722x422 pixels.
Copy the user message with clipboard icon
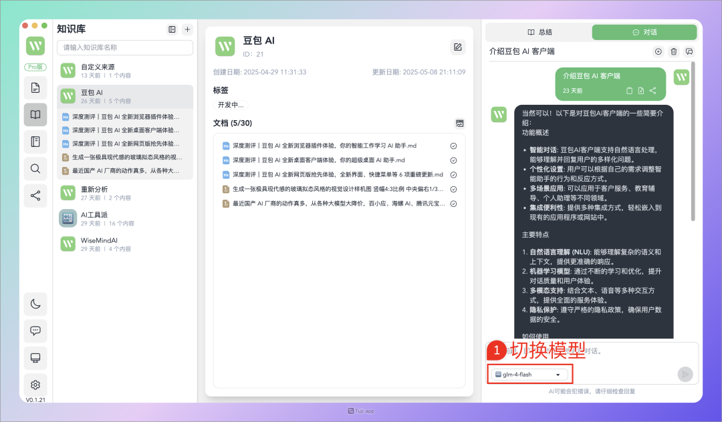[x=630, y=91]
